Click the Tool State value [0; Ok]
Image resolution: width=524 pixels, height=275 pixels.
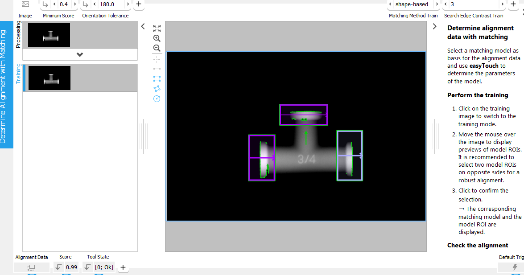[x=104, y=267]
